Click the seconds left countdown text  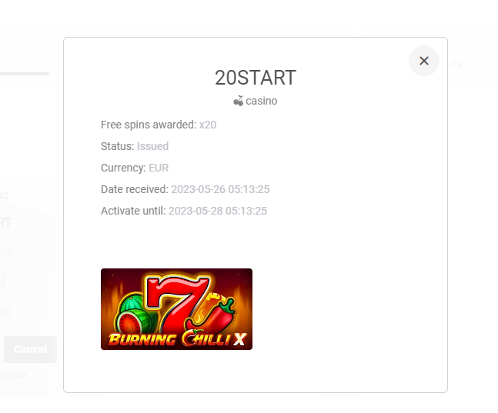13,376
